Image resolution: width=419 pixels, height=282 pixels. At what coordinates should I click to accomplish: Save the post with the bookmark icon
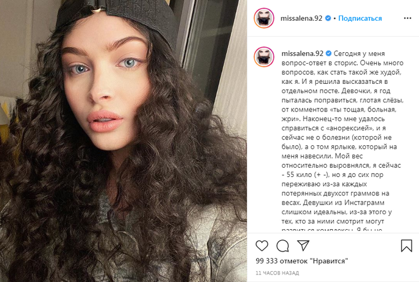[x=406, y=245]
